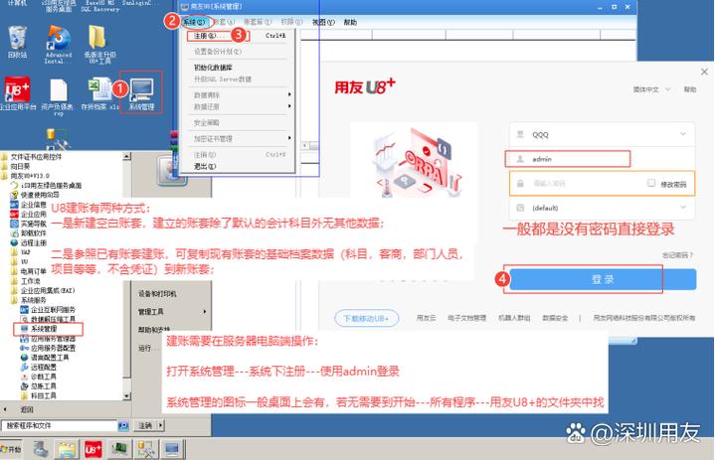Choose 注册 from the system menu

[240, 36]
